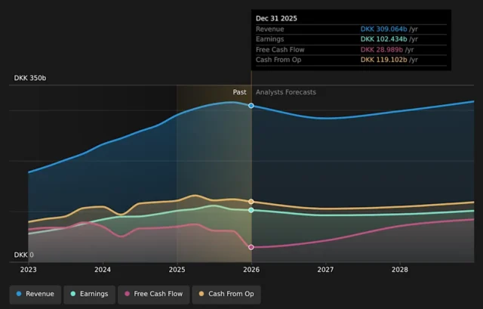
Task: Select the 2026 x-axis label
Action: 251,270
